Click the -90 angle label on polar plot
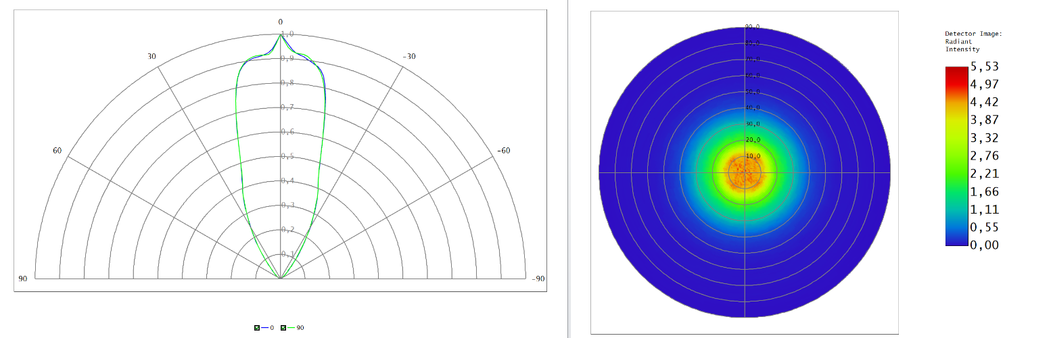The height and width of the screenshot is (338, 1051). (x=538, y=279)
